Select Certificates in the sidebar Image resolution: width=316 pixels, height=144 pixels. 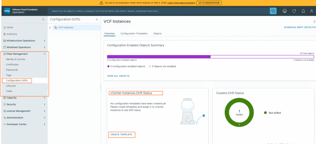pos(12,65)
